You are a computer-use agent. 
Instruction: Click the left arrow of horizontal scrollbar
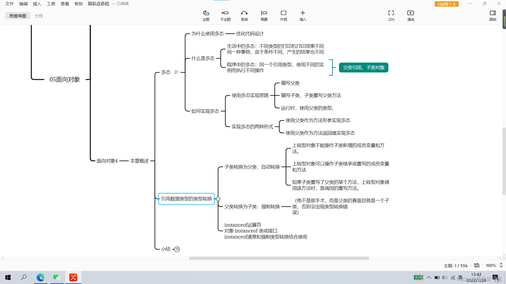[3, 258]
